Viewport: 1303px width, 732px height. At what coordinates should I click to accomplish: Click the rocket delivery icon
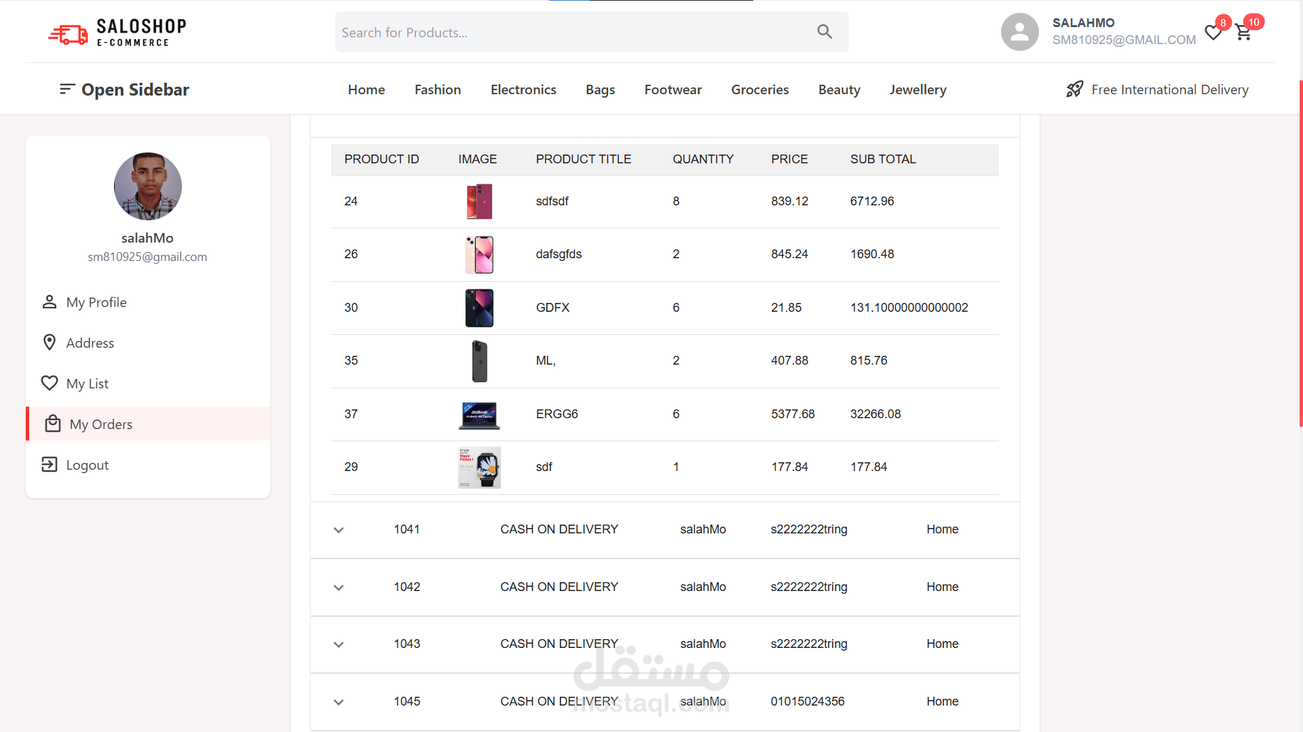(1075, 89)
